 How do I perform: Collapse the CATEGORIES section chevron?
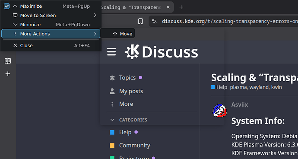pyautogui.click(x=112, y=120)
